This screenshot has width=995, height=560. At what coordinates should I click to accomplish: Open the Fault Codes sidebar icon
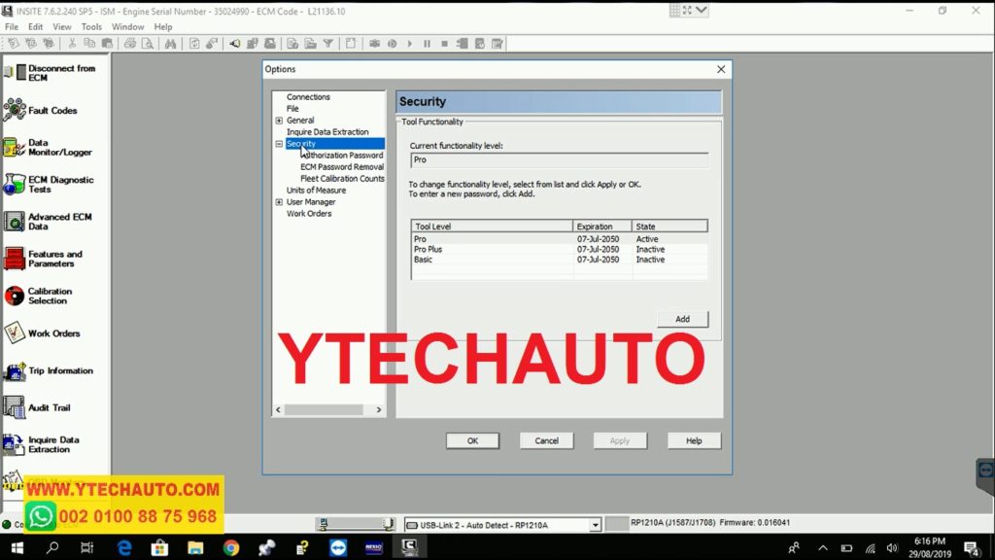[14, 111]
